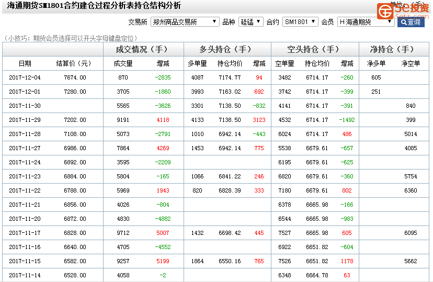Image resolution: width=433 pixels, height=282 pixels.
Task: Click long average price 7174.77
Action: pyautogui.click(x=230, y=77)
